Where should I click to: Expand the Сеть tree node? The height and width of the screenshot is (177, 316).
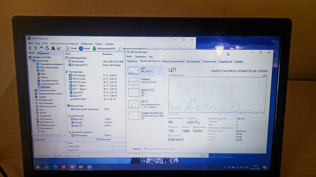33,110
